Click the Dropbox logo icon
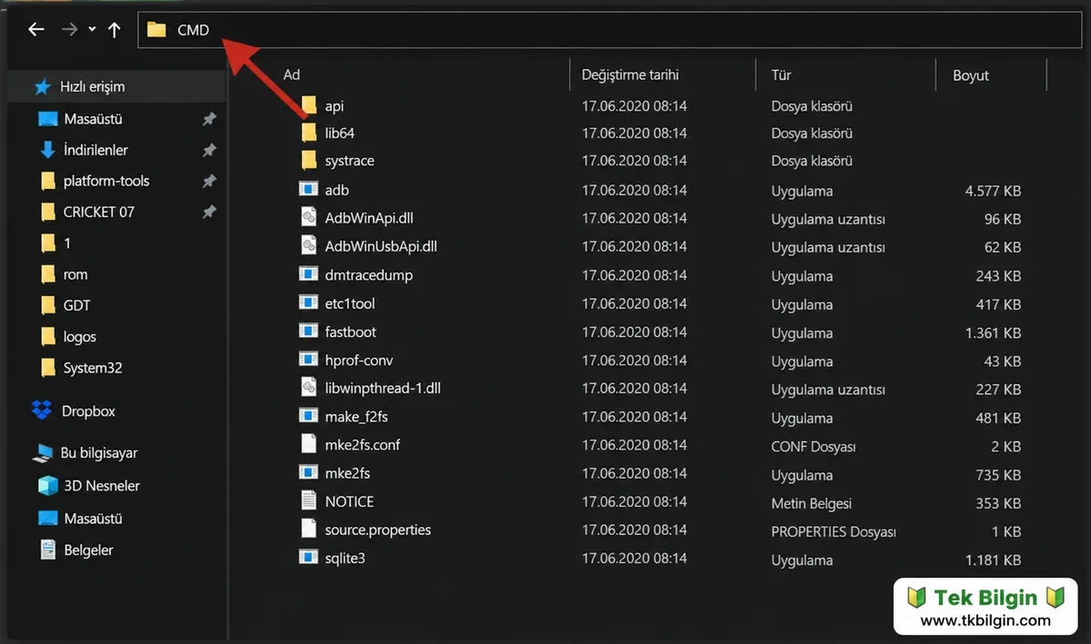Image resolution: width=1091 pixels, height=644 pixels. 42,411
